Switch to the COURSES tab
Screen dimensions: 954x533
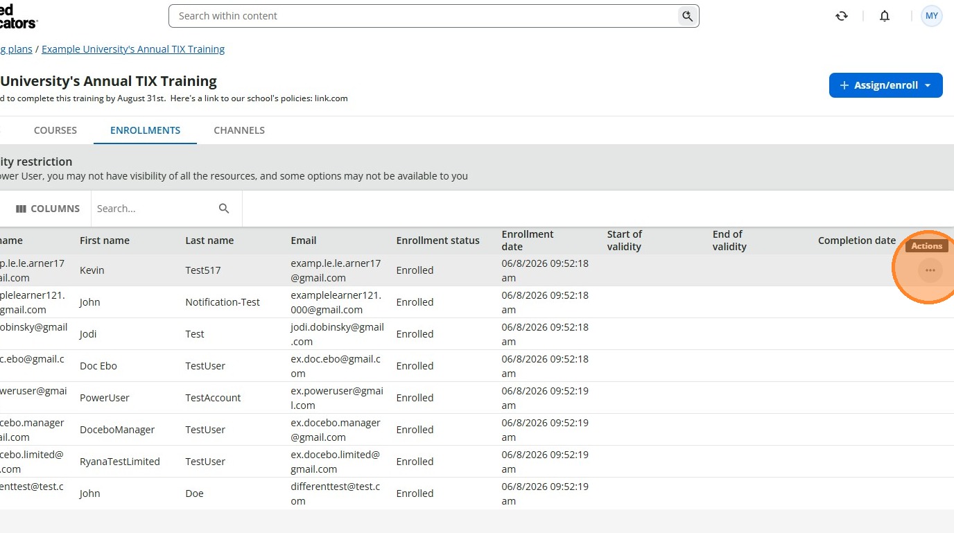tap(55, 130)
